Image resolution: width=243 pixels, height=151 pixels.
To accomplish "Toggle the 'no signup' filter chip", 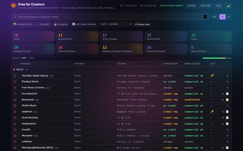I will (61, 24).
